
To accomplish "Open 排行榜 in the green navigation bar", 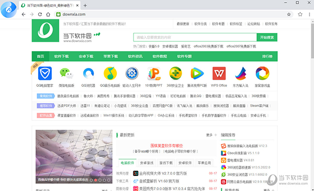I will 267,57.
